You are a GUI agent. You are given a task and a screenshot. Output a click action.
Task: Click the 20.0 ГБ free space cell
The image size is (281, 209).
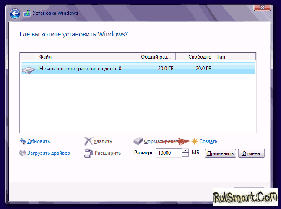tap(203, 69)
